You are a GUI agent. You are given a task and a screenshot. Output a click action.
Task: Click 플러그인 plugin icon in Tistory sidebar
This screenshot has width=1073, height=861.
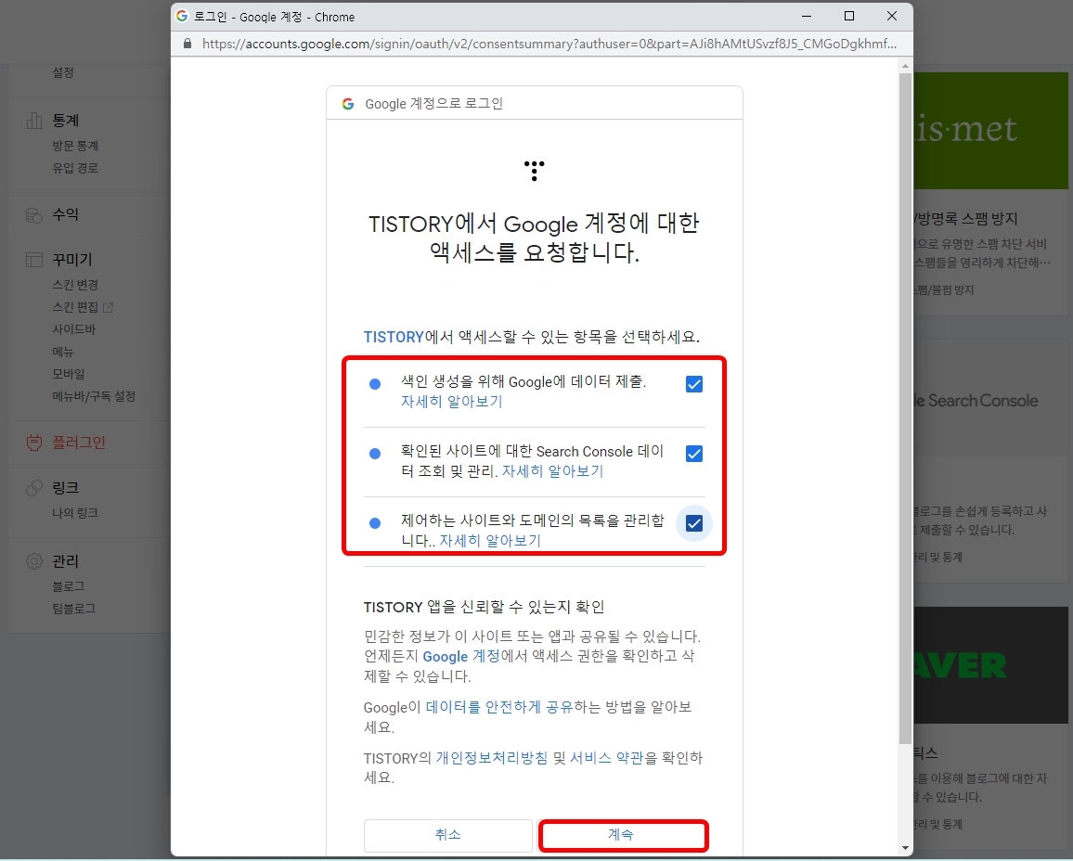pyautogui.click(x=33, y=443)
